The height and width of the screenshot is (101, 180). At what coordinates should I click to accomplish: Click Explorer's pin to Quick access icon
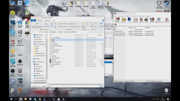[37, 24]
